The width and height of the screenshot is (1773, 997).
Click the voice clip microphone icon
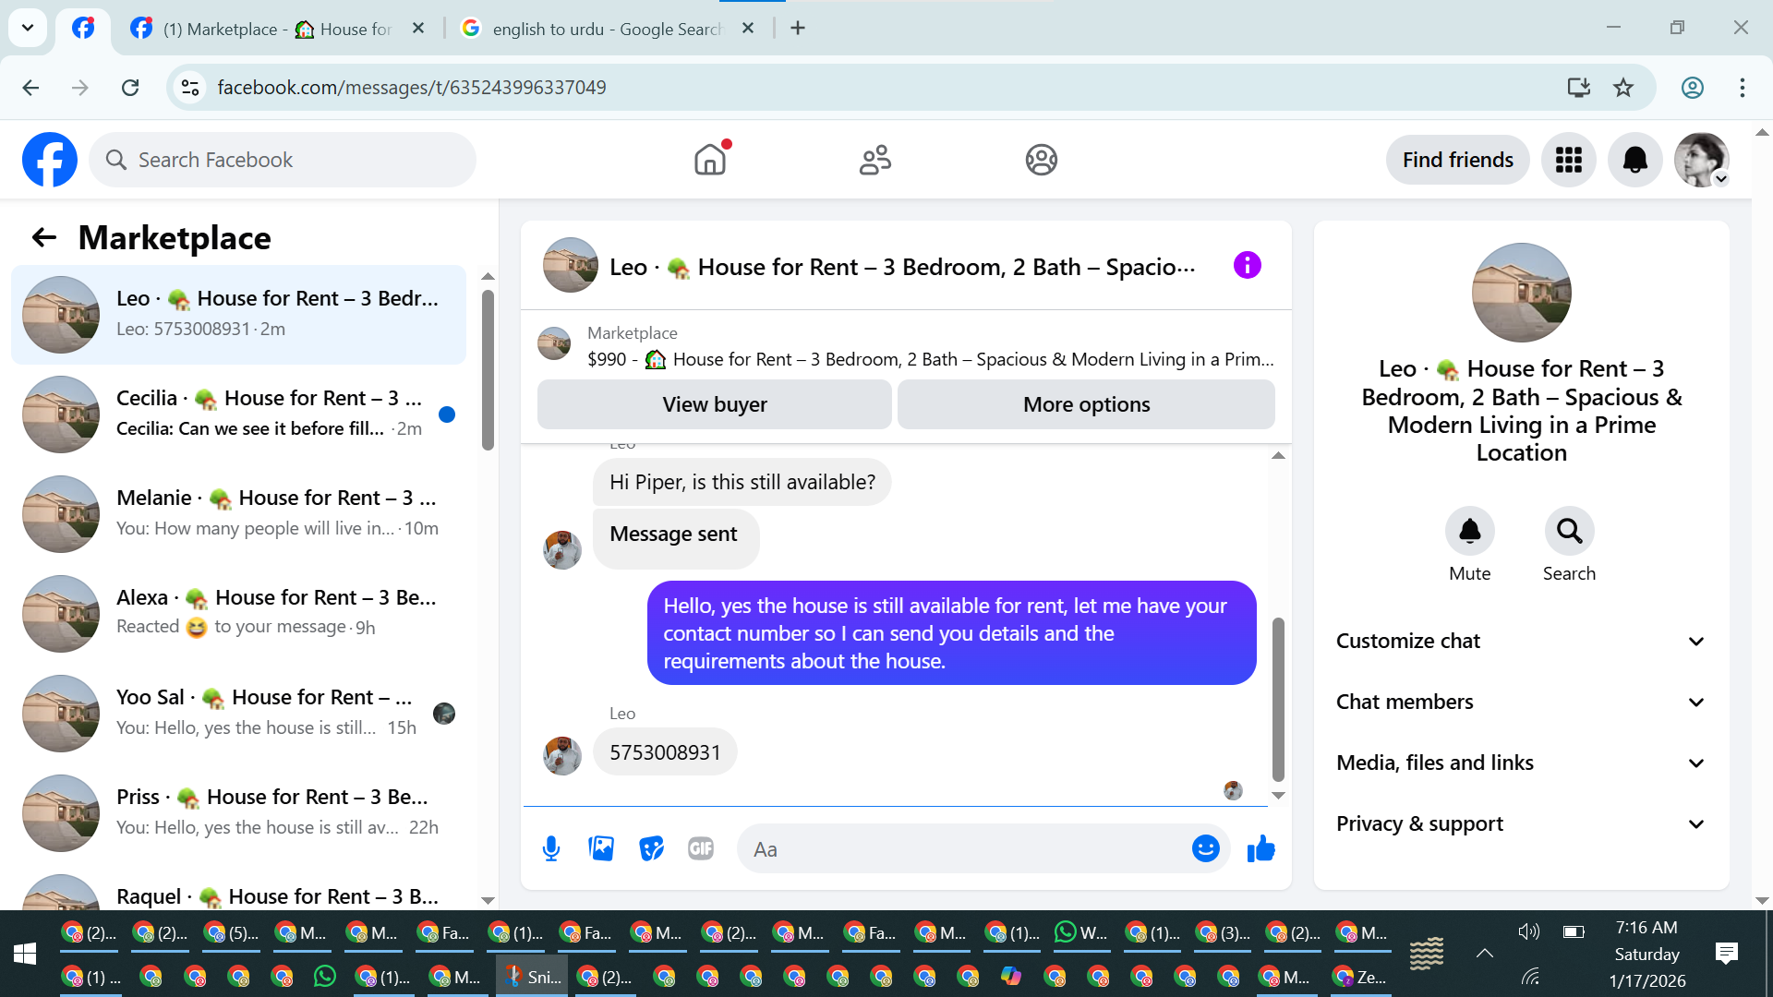coord(551,848)
